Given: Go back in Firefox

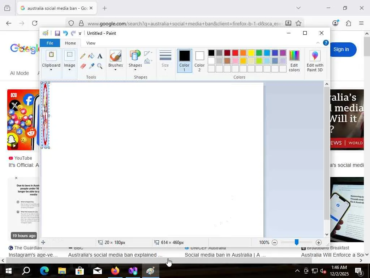Looking at the screenshot, I should pos(9,23).
